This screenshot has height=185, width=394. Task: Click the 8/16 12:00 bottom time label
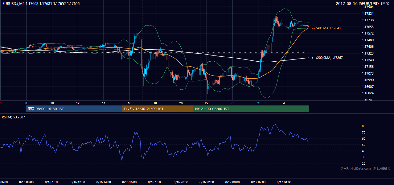(x=78, y=182)
